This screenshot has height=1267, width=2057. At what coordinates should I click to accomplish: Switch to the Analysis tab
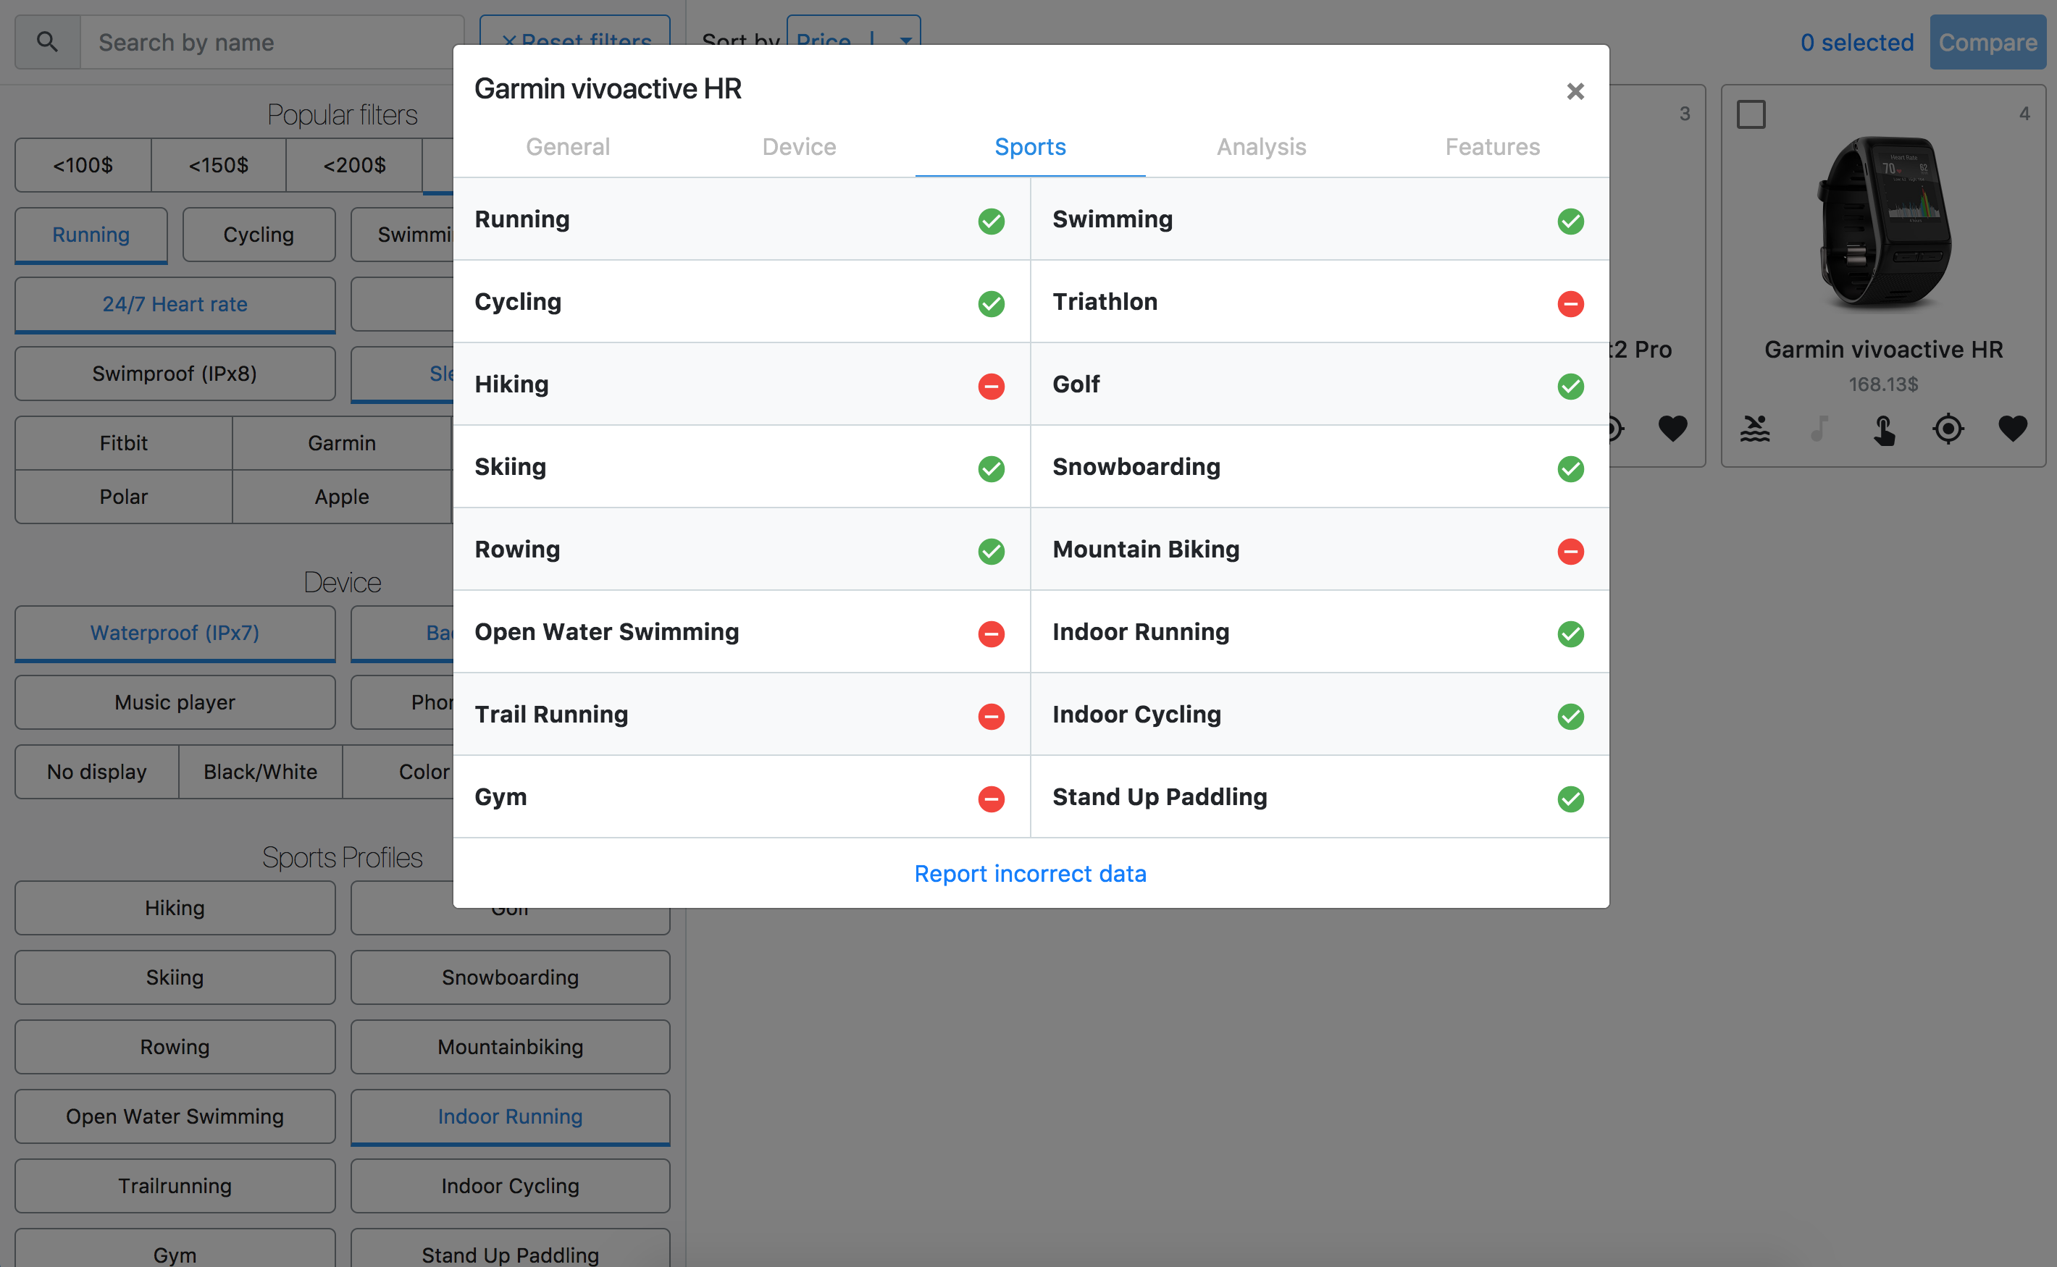[x=1261, y=147]
